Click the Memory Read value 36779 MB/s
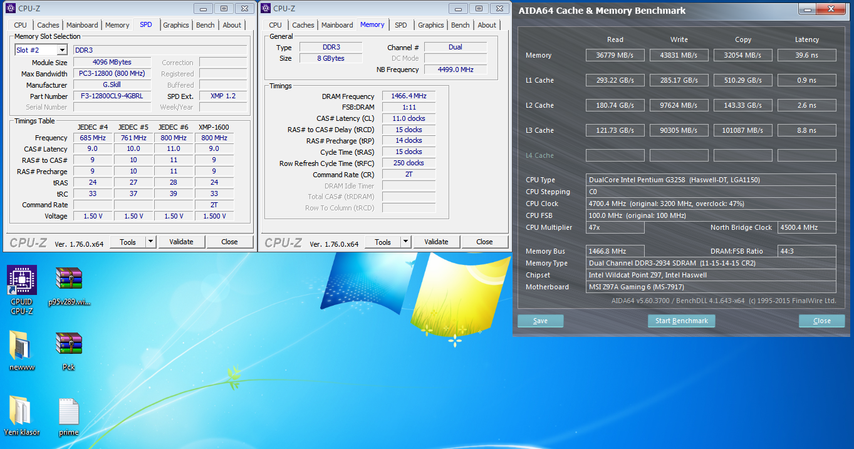The width and height of the screenshot is (854, 449). pyautogui.click(x=615, y=55)
